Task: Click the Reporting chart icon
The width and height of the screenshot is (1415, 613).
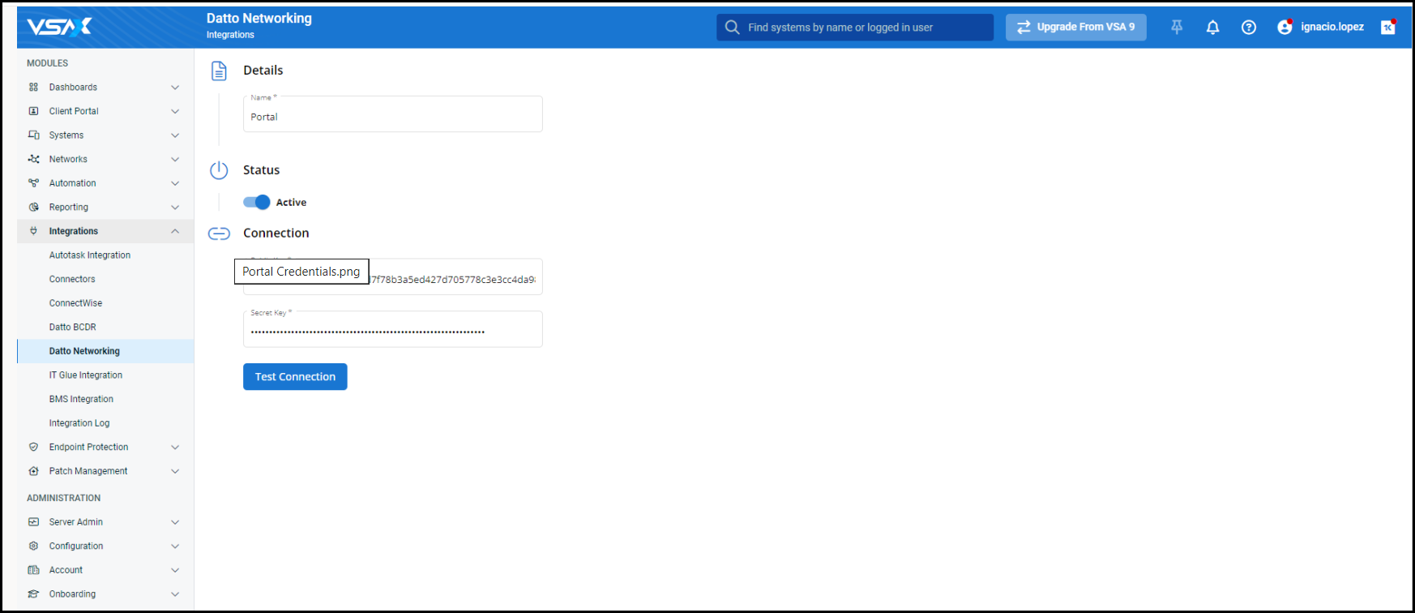Action: coord(33,207)
